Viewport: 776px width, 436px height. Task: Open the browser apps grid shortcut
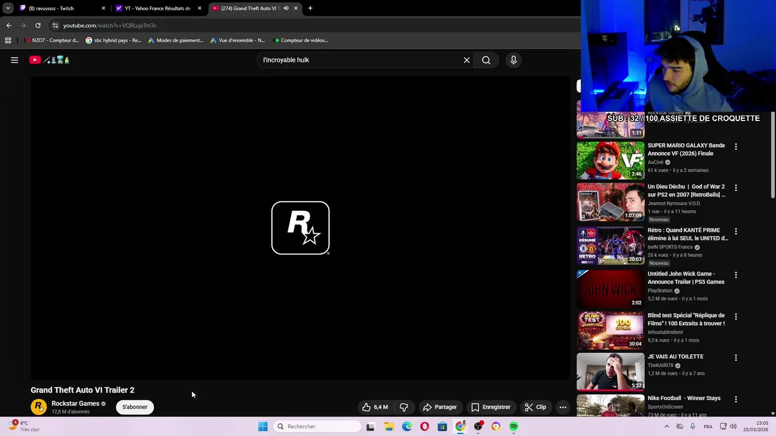pyautogui.click(x=8, y=41)
